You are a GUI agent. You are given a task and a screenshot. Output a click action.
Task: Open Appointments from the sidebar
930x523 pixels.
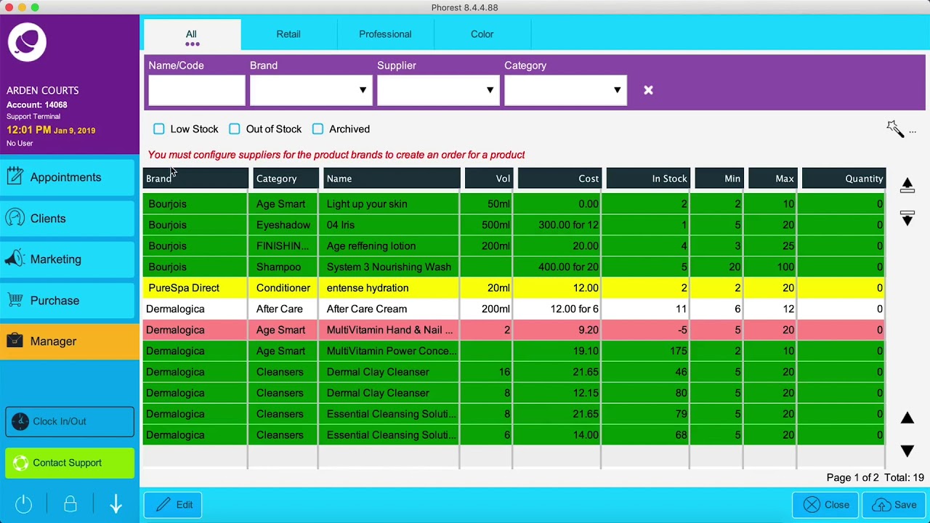coord(68,177)
